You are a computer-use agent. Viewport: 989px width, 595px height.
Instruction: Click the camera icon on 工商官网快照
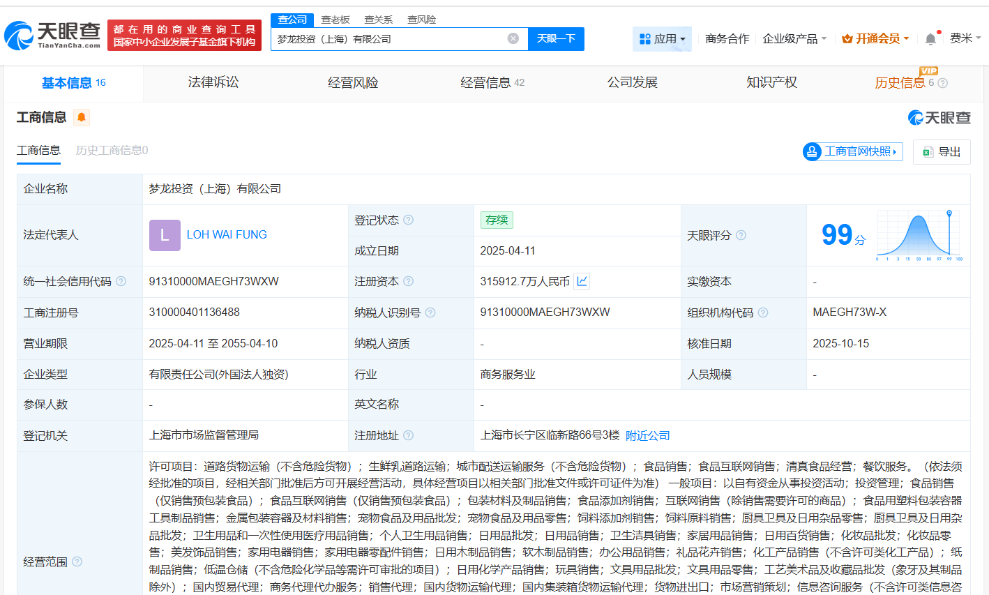(x=812, y=151)
